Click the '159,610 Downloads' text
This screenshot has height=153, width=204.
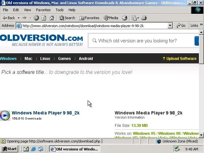point(27,119)
